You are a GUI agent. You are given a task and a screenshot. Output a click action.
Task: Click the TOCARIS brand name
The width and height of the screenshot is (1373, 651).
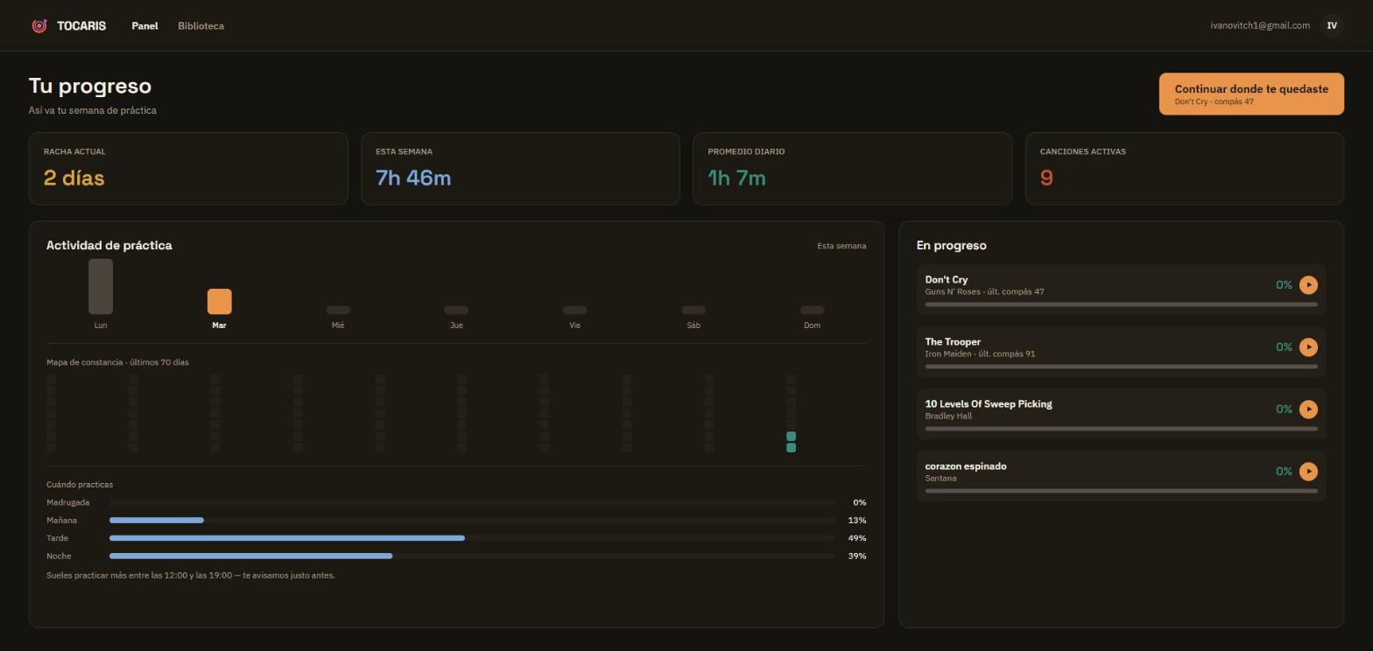(x=81, y=26)
